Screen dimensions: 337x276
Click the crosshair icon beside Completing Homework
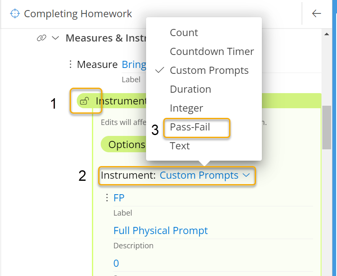(x=15, y=13)
